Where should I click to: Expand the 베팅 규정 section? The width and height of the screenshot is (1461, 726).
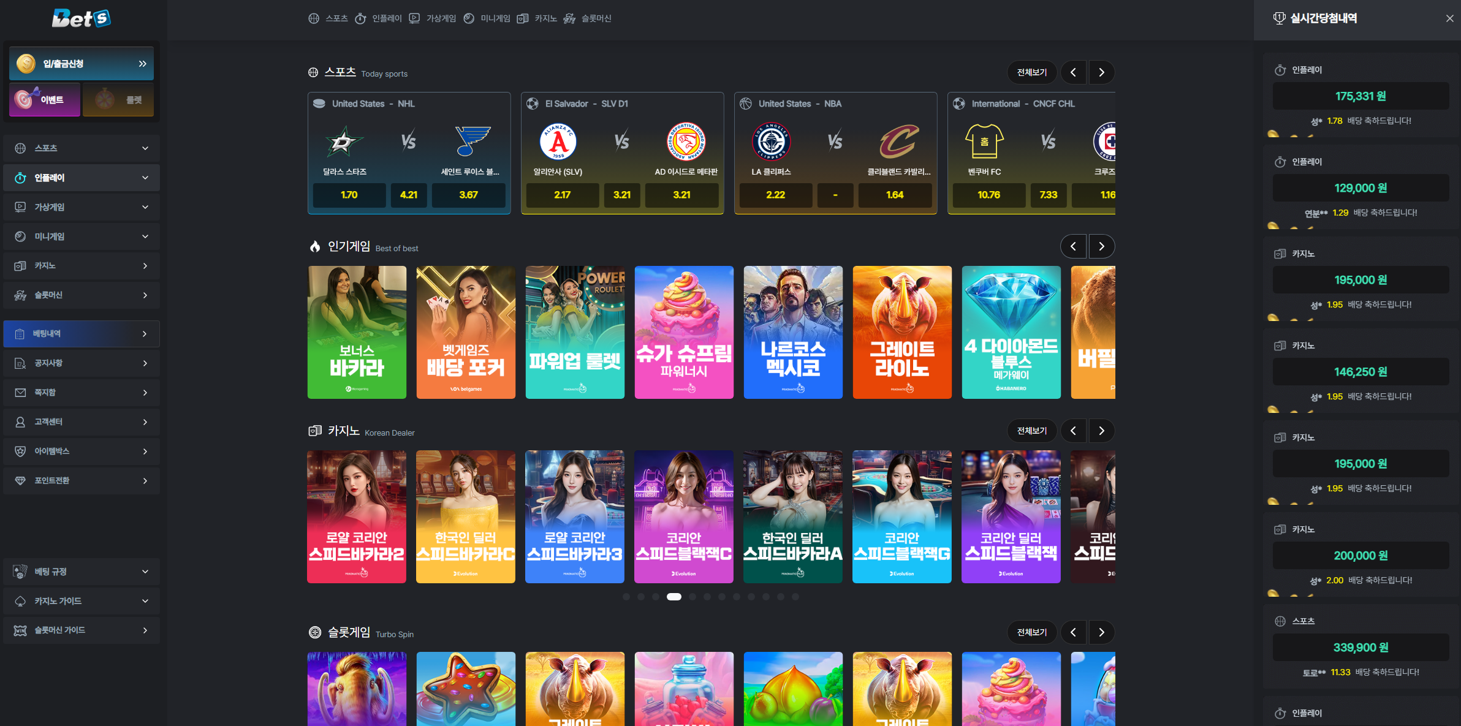pos(81,571)
